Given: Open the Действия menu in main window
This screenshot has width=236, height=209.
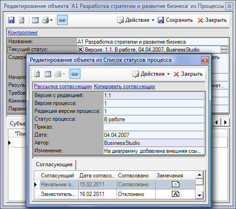Looking at the screenshot, I should pyautogui.click(x=136, y=20).
